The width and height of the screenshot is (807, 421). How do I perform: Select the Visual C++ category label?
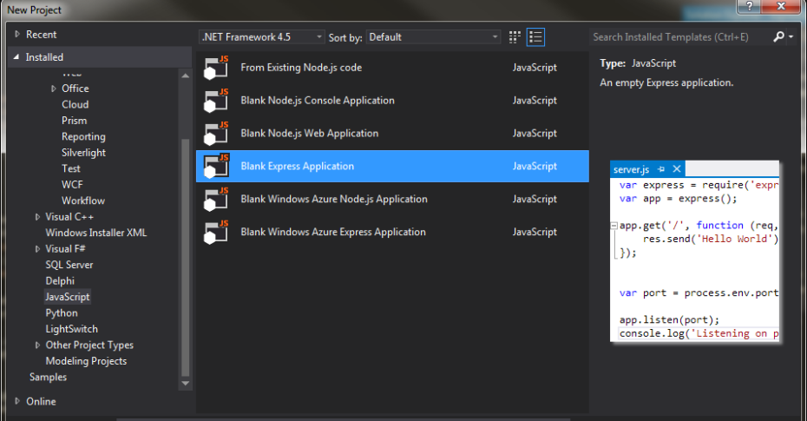click(x=69, y=217)
